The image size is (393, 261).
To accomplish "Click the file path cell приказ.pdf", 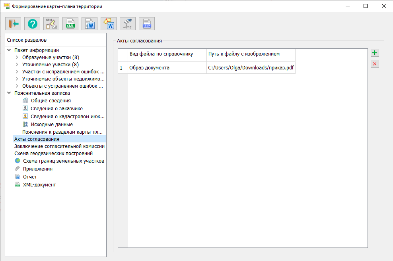I will pyautogui.click(x=251, y=68).
